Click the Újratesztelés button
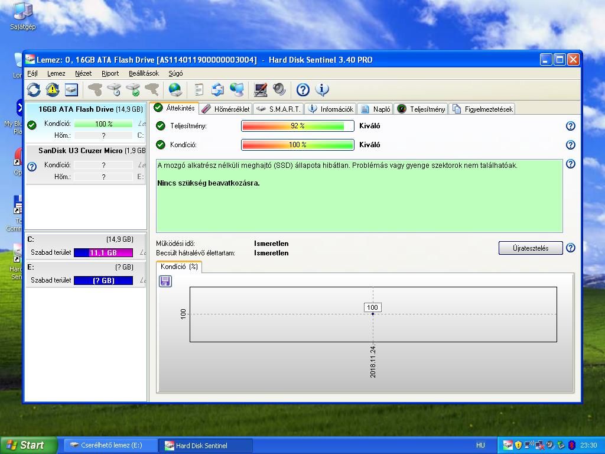 [531, 248]
